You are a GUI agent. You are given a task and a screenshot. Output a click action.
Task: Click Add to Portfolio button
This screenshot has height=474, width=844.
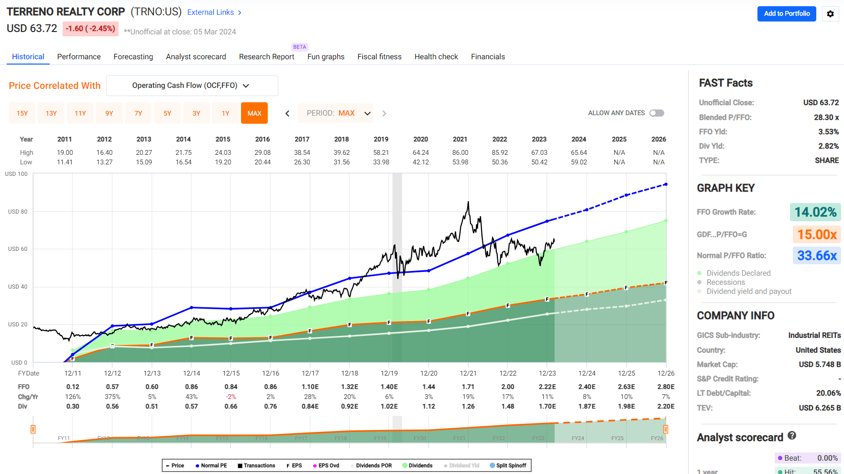coord(787,14)
